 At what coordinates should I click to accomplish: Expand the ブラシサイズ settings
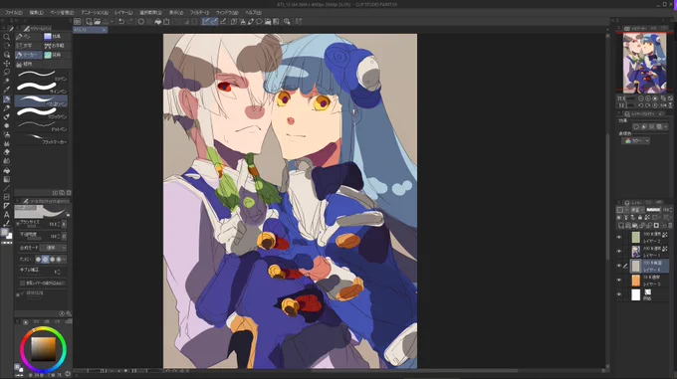[17, 224]
